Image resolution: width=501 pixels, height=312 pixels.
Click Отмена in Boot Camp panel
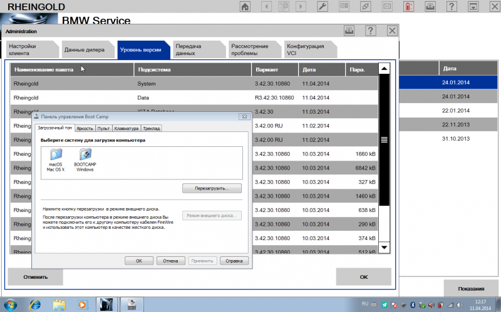[170, 261]
